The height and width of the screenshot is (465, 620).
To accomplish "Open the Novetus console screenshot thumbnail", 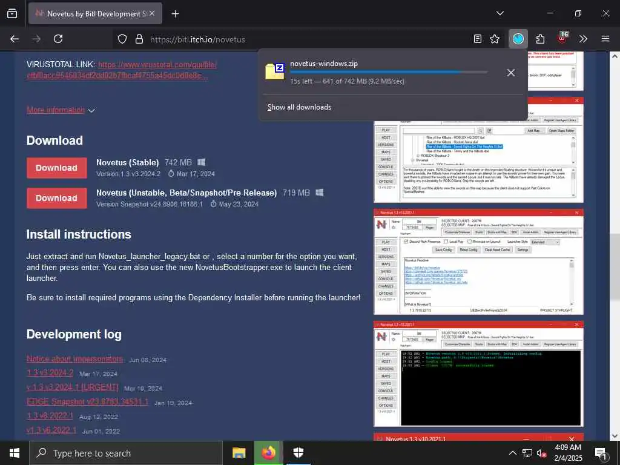I will 478,374.
